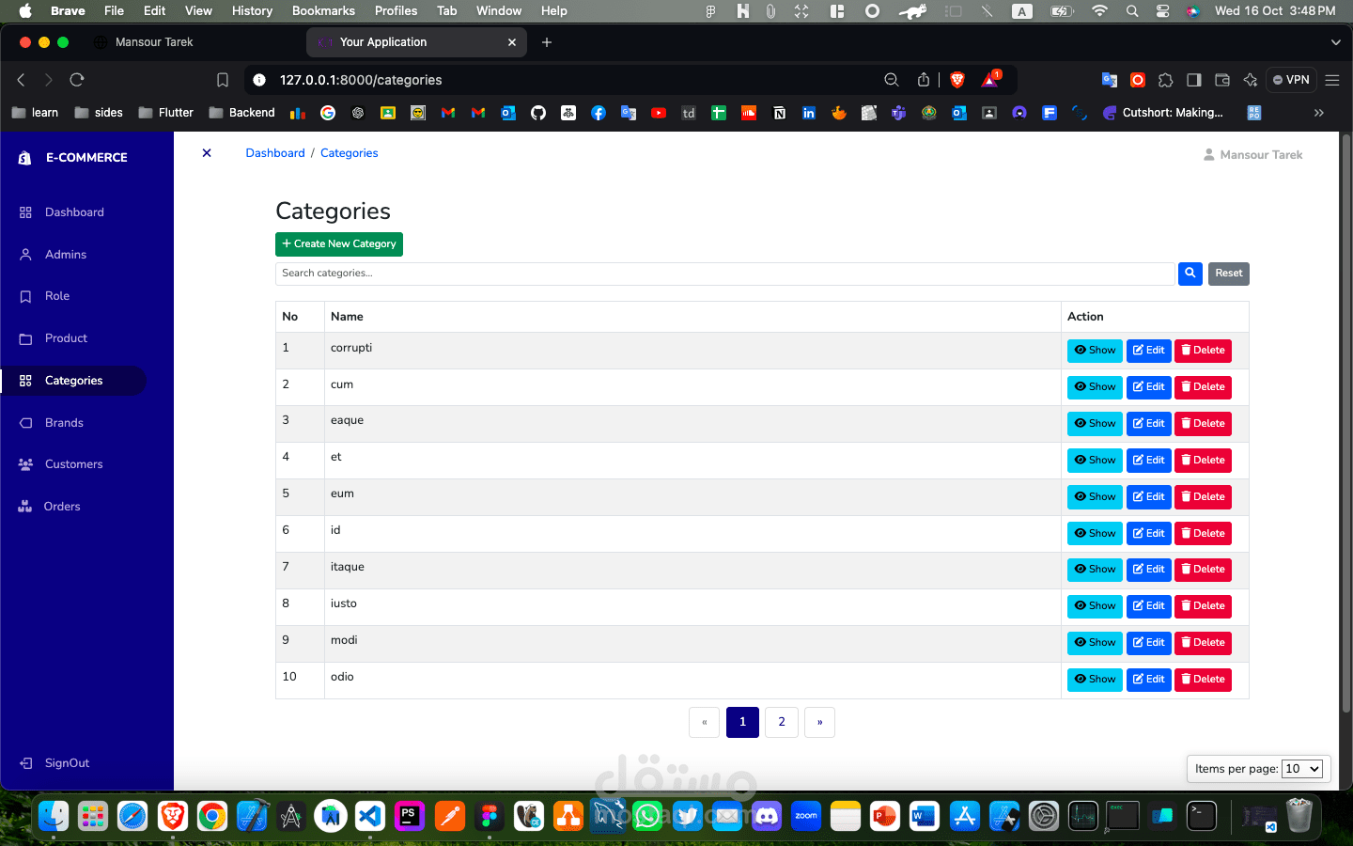1353x846 pixels.
Task: Open extensions puzzle icon
Action: click(x=1166, y=80)
